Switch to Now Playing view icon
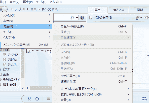The width and height of the screenshot is (149, 103). click(x=145, y=99)
